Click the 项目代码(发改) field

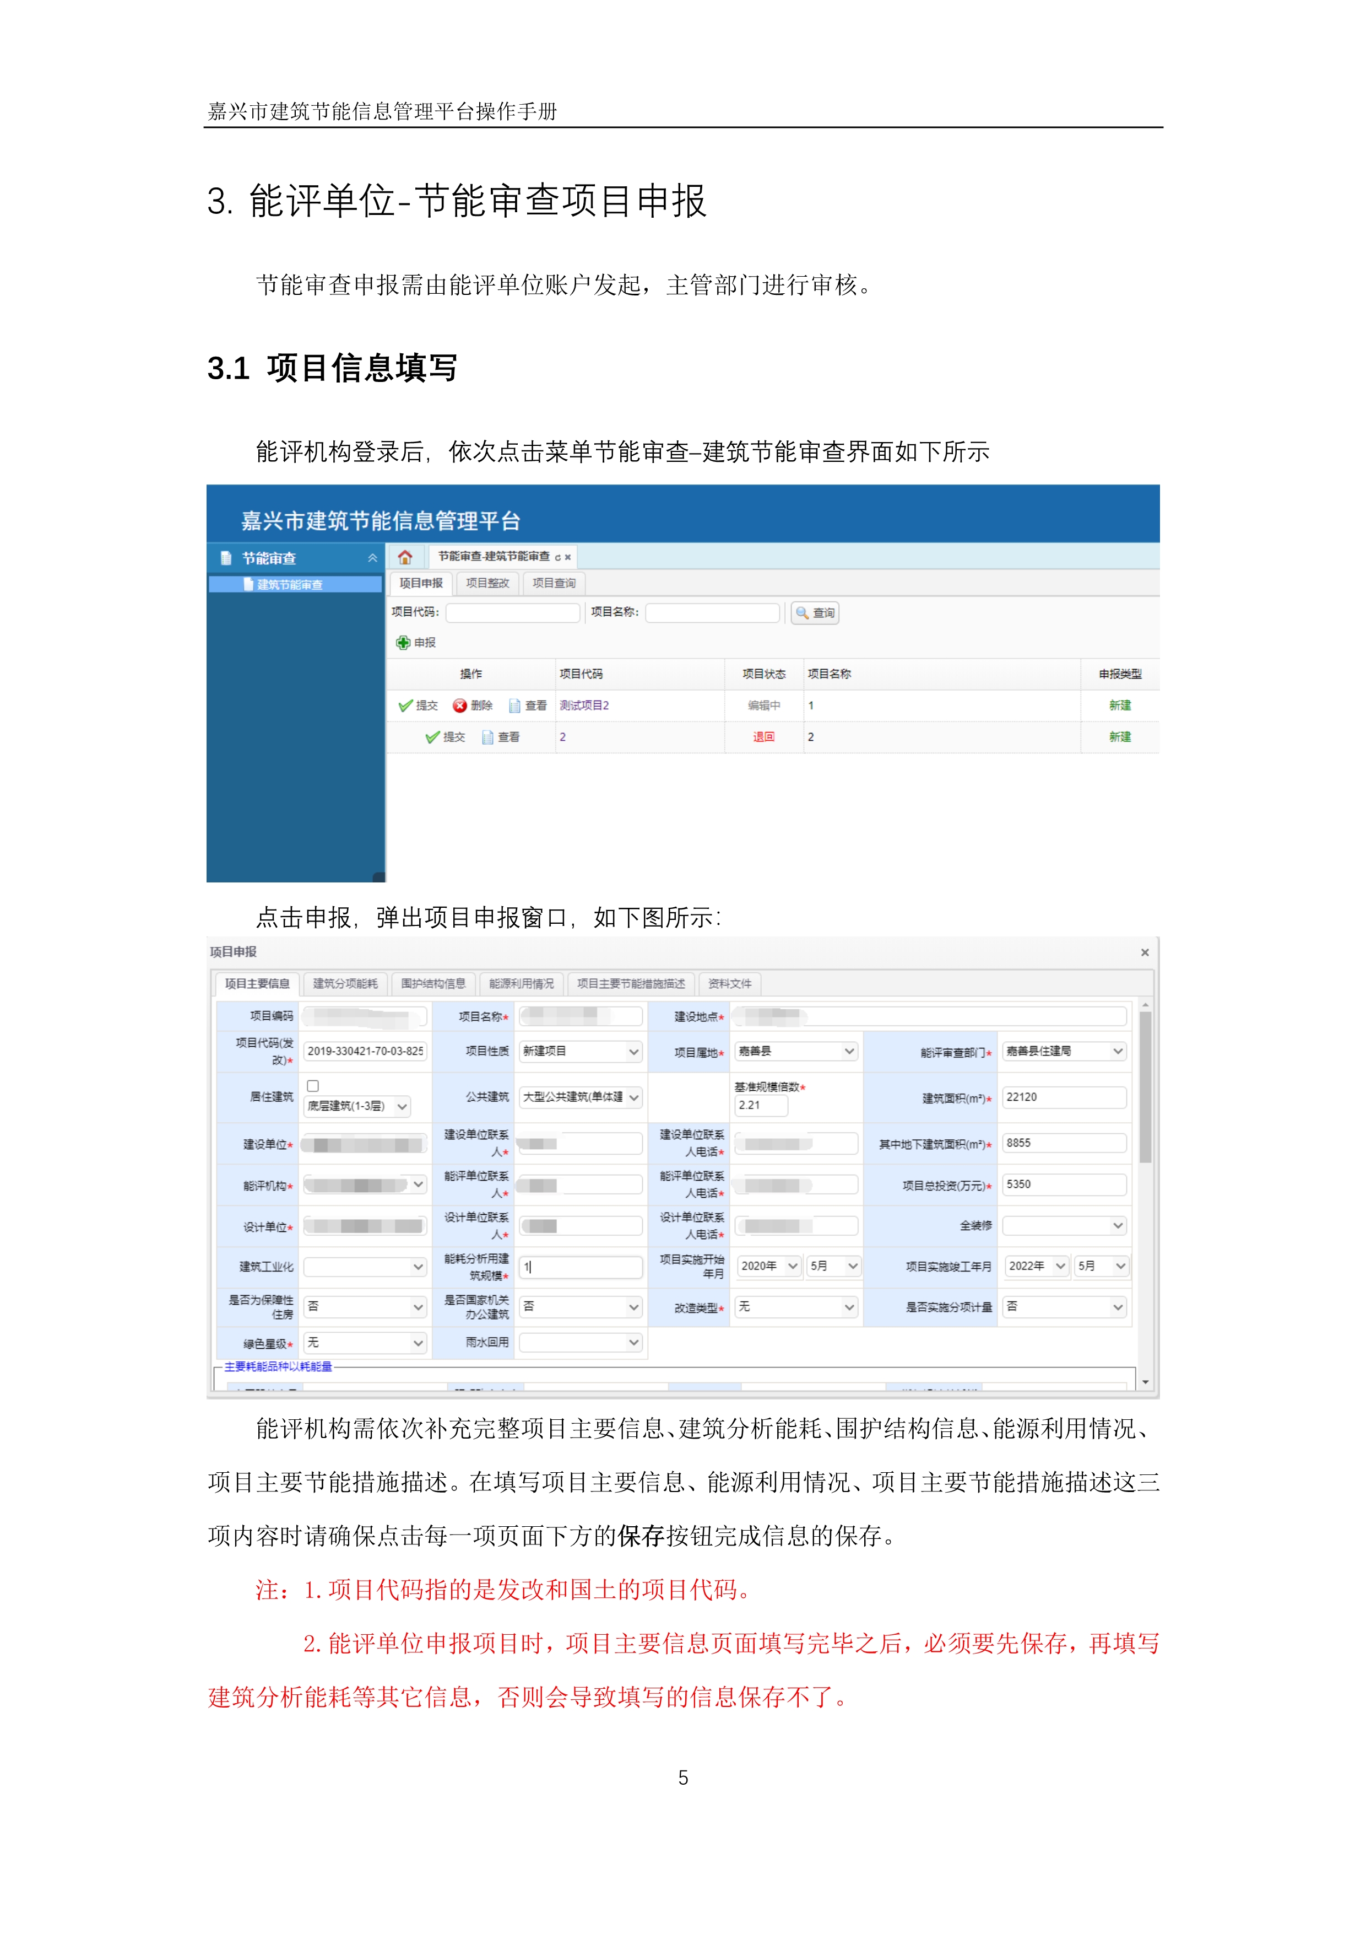tap(365, 1051)
